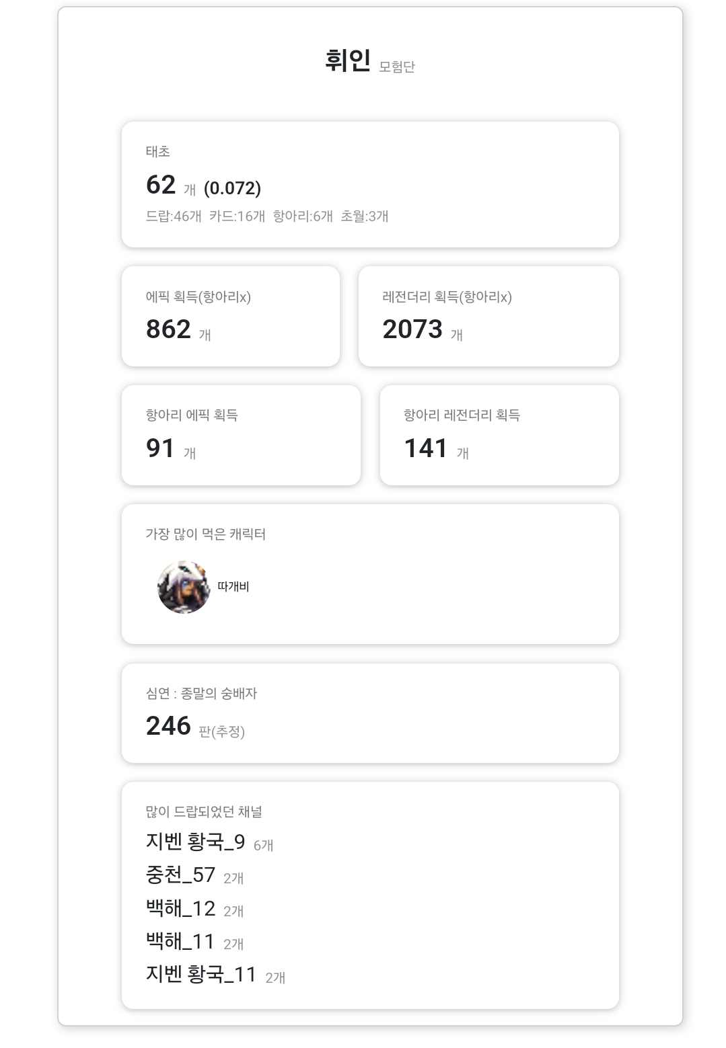The height and width of the screenshot is (1048, 726).
Task: Click the 따개비 character avatar image
Action: click(183, 587)
